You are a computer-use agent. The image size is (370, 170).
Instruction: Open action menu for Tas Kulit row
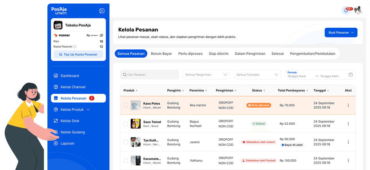pyautogui.click(x=348, y=142)
